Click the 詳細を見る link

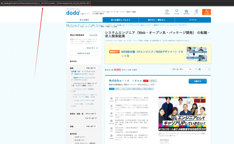[x=92, y=48]
